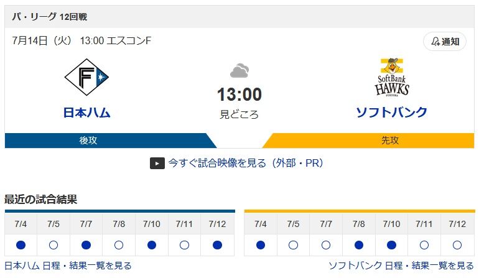Click Nippon-Ham 7/12 filled result circle
The height and width of the screenshot is (278, 479).
[x=217, y=245]
